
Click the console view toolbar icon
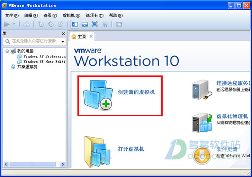tap(119, 24)
